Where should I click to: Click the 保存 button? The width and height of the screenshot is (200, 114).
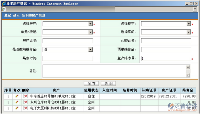point(91,84)
